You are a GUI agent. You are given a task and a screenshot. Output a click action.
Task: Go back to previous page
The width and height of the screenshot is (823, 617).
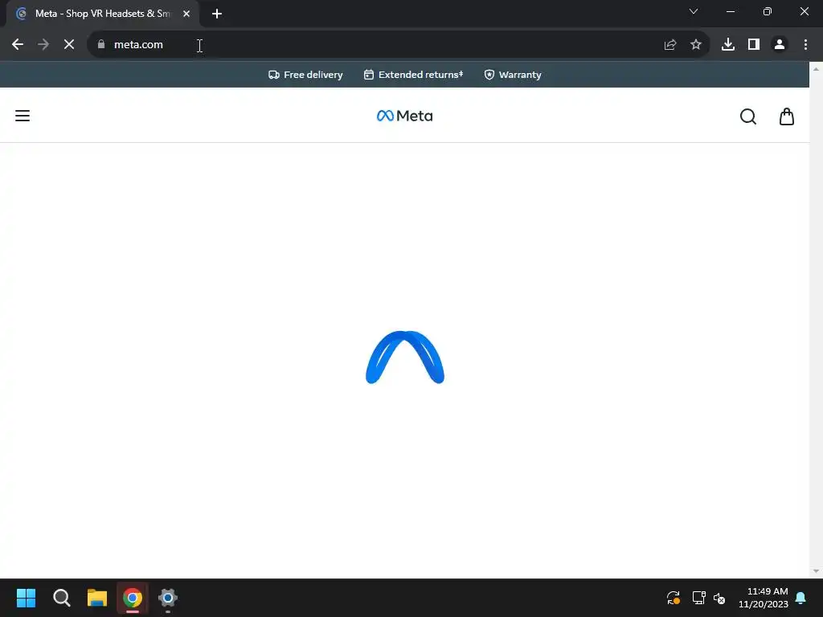pos(18,45)
